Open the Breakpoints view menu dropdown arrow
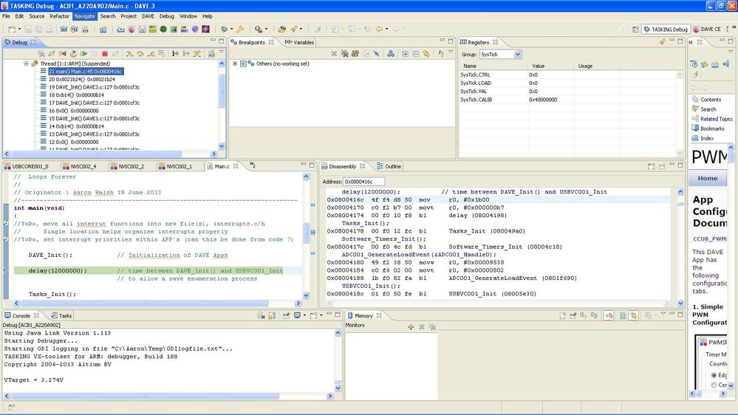 451,52
